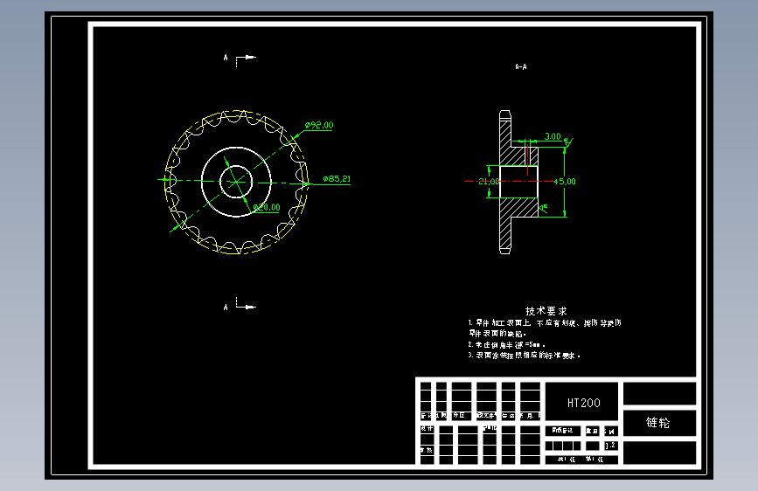Select the requirement line containing =5mm

pos(506,344)
